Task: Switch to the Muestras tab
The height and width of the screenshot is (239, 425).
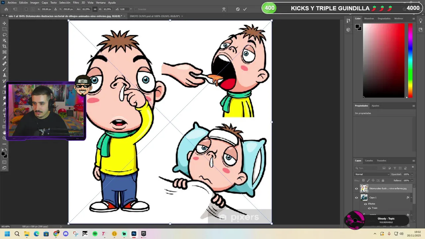Action: point(369,19)
